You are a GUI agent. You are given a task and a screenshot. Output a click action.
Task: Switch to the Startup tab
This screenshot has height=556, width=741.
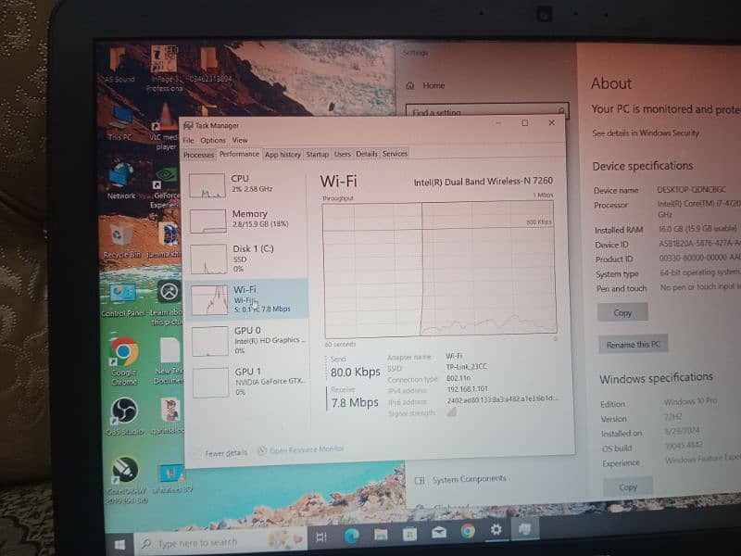(x=317, y=154)
